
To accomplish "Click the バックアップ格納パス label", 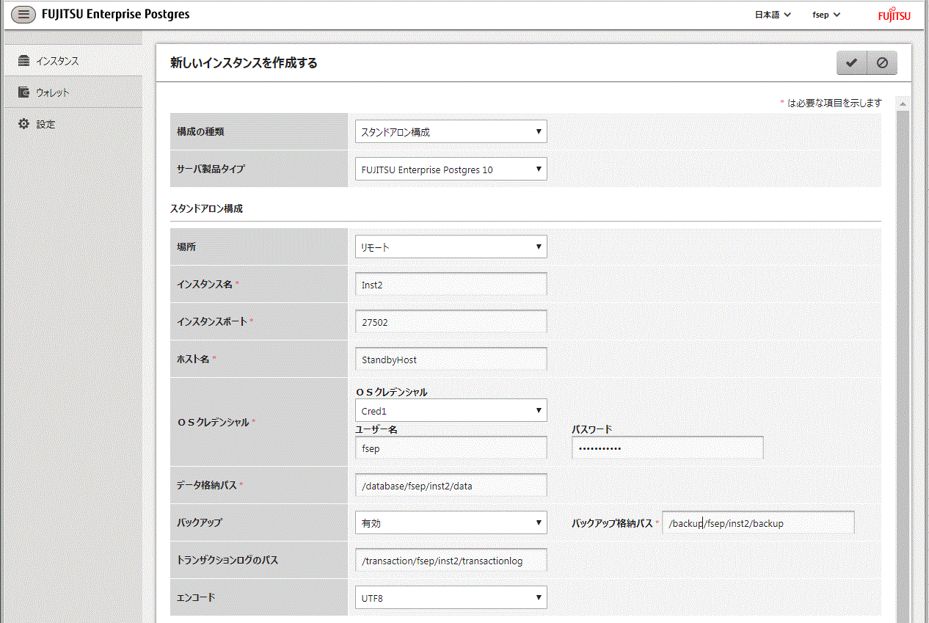I will tap(612, 523).
